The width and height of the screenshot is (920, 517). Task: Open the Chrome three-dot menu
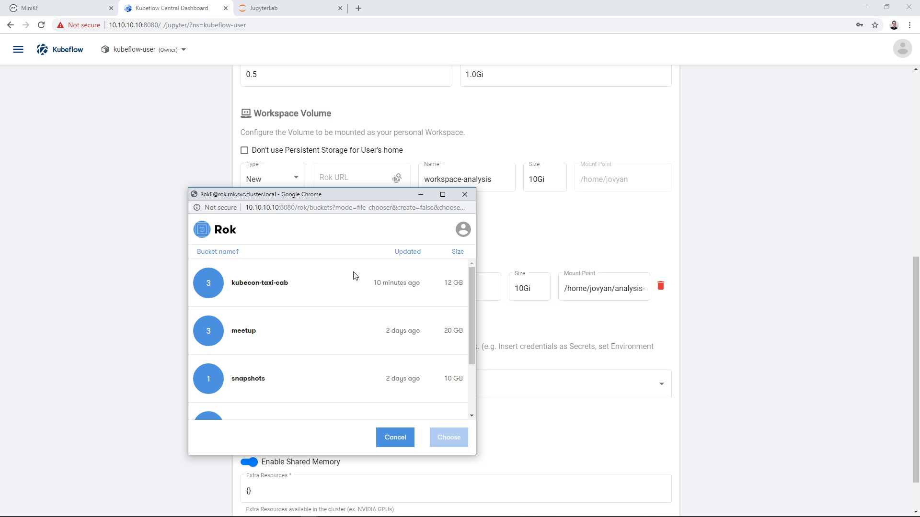[909, 25]
